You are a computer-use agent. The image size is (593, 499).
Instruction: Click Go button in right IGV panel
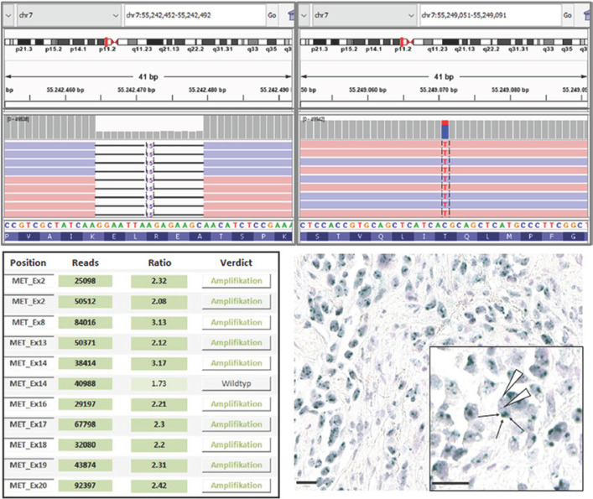tap(567, 15)
